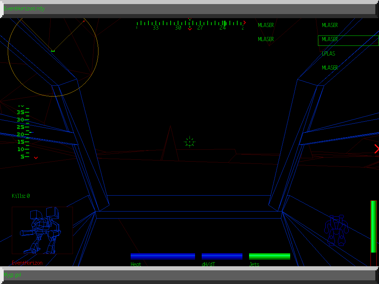The image size is (379, 284).
Task: Click the small blue mech icon at bottom right
Action: tap(336, 230)
